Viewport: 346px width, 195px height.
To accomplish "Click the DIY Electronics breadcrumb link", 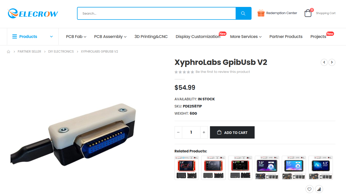I will click(61, 52).
